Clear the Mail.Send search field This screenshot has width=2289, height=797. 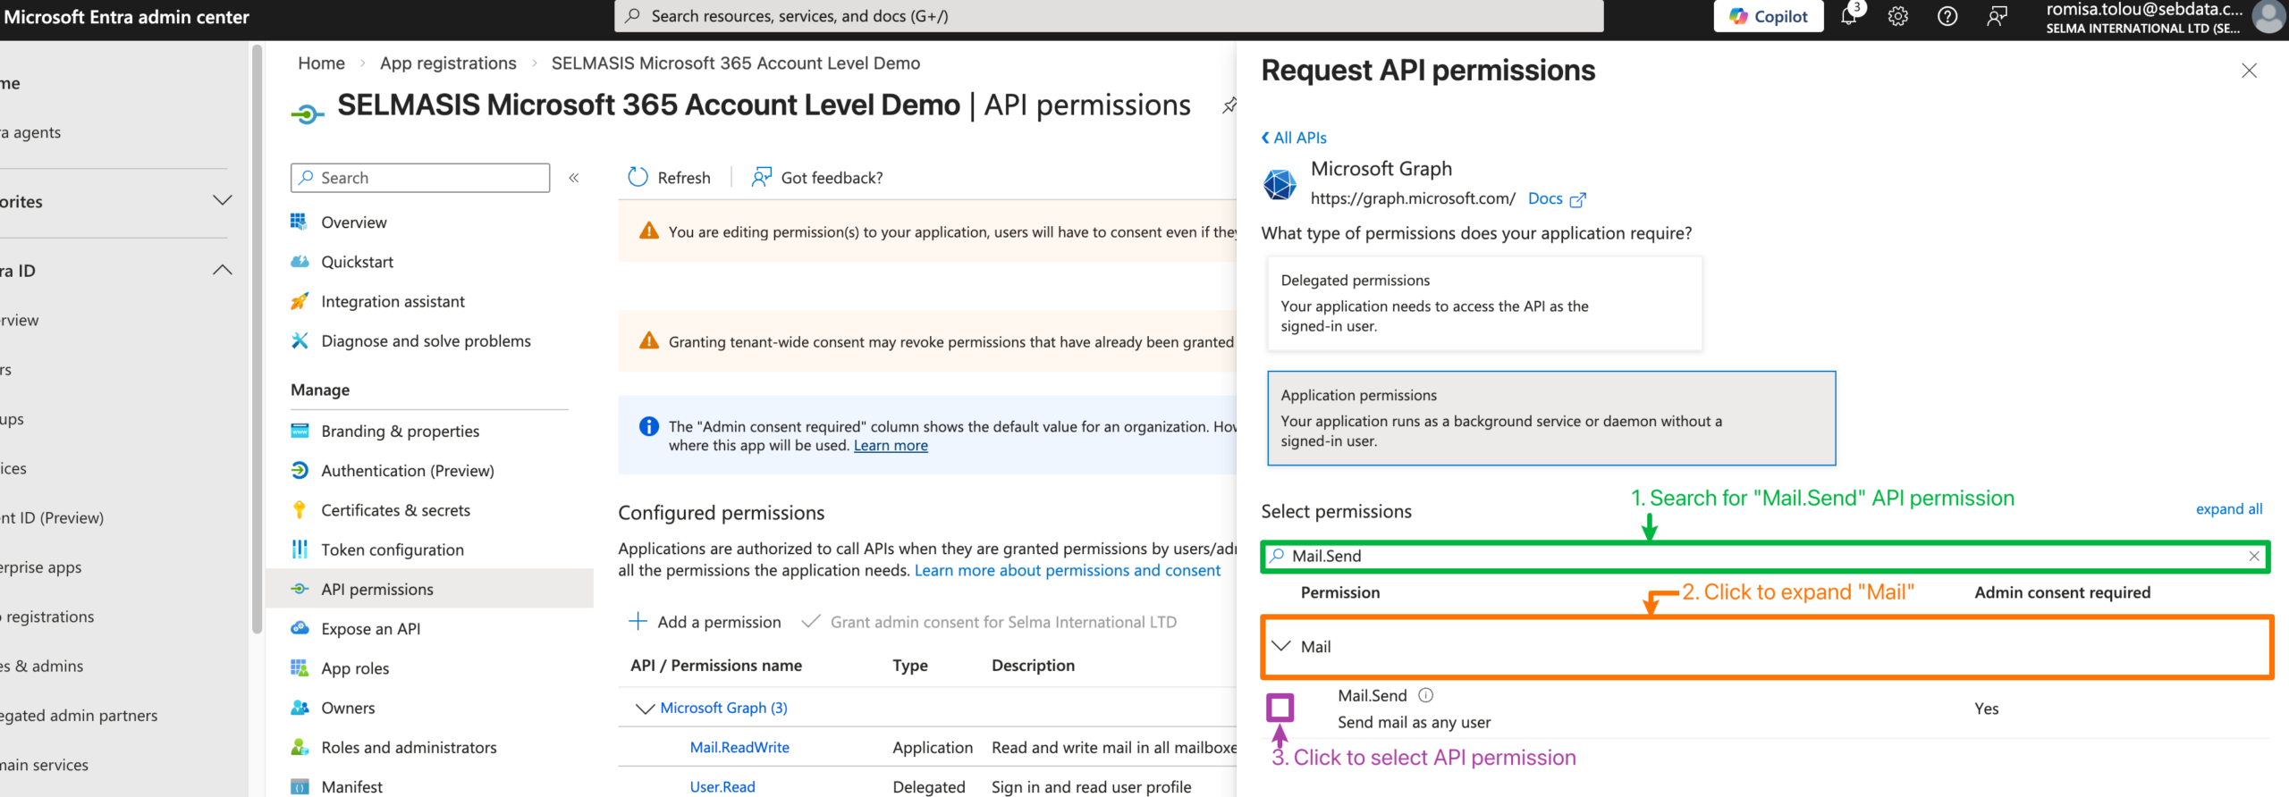pyautogui.click(x=2253, y=556)
